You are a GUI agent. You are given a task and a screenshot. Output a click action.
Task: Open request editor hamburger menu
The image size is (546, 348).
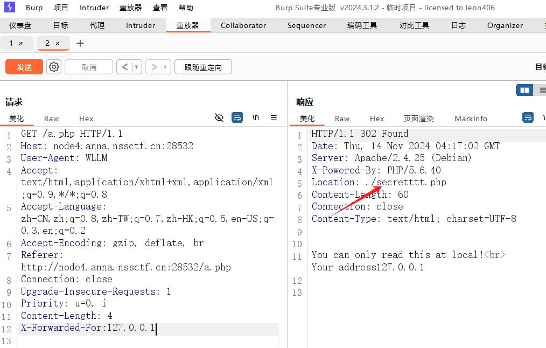tap(274, 118)
